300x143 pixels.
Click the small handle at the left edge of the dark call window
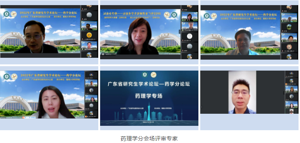201,107
